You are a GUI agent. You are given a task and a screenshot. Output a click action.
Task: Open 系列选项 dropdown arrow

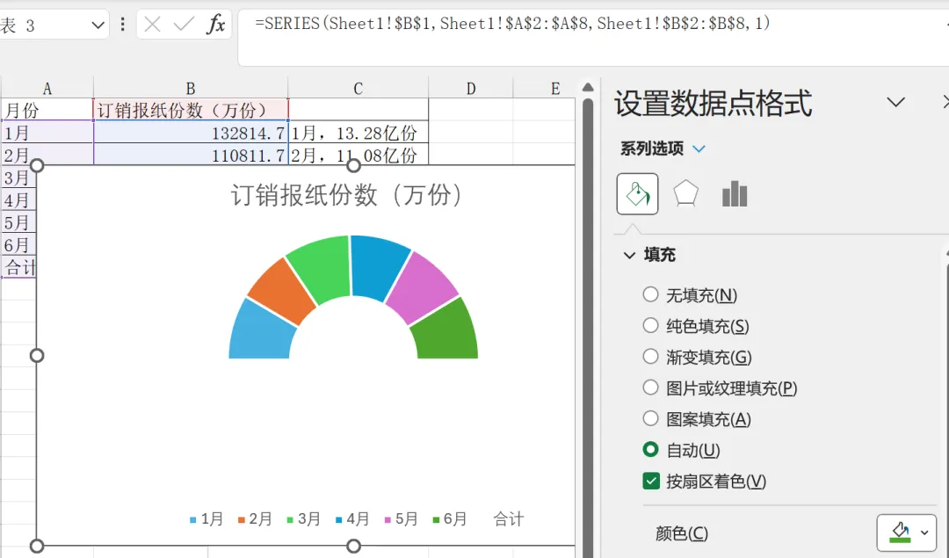point(699,149)
